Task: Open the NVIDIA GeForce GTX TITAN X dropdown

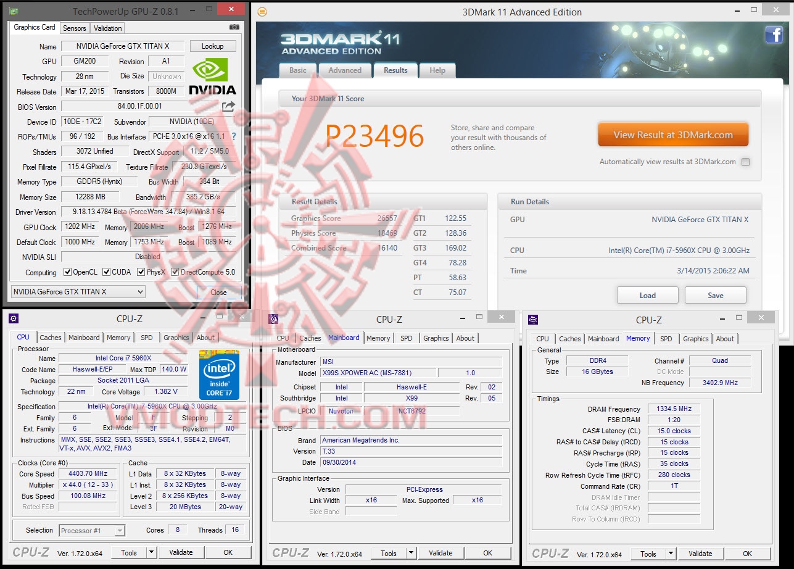Action: click(78, 292)
